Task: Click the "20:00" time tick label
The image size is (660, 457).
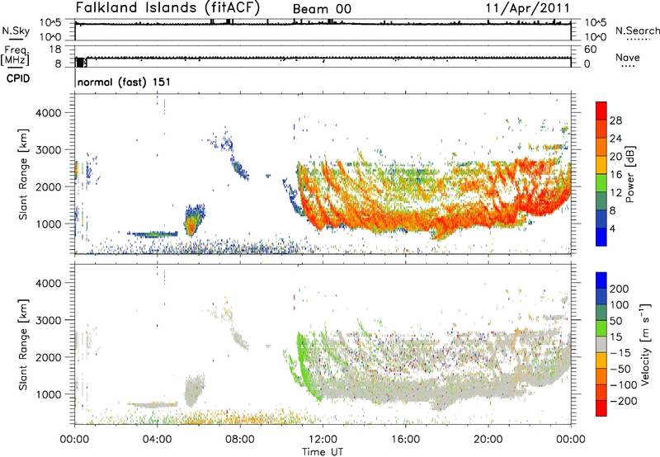Action: [x=488, y=440]
